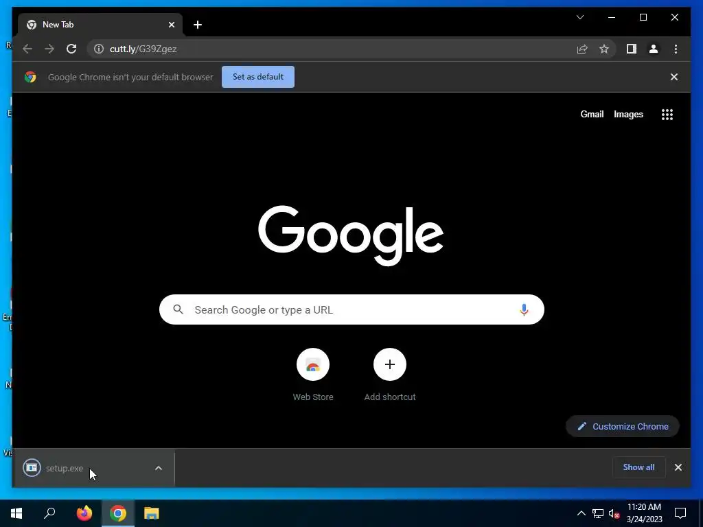
Task: Show all downloads
Action: tap(638, 467)
